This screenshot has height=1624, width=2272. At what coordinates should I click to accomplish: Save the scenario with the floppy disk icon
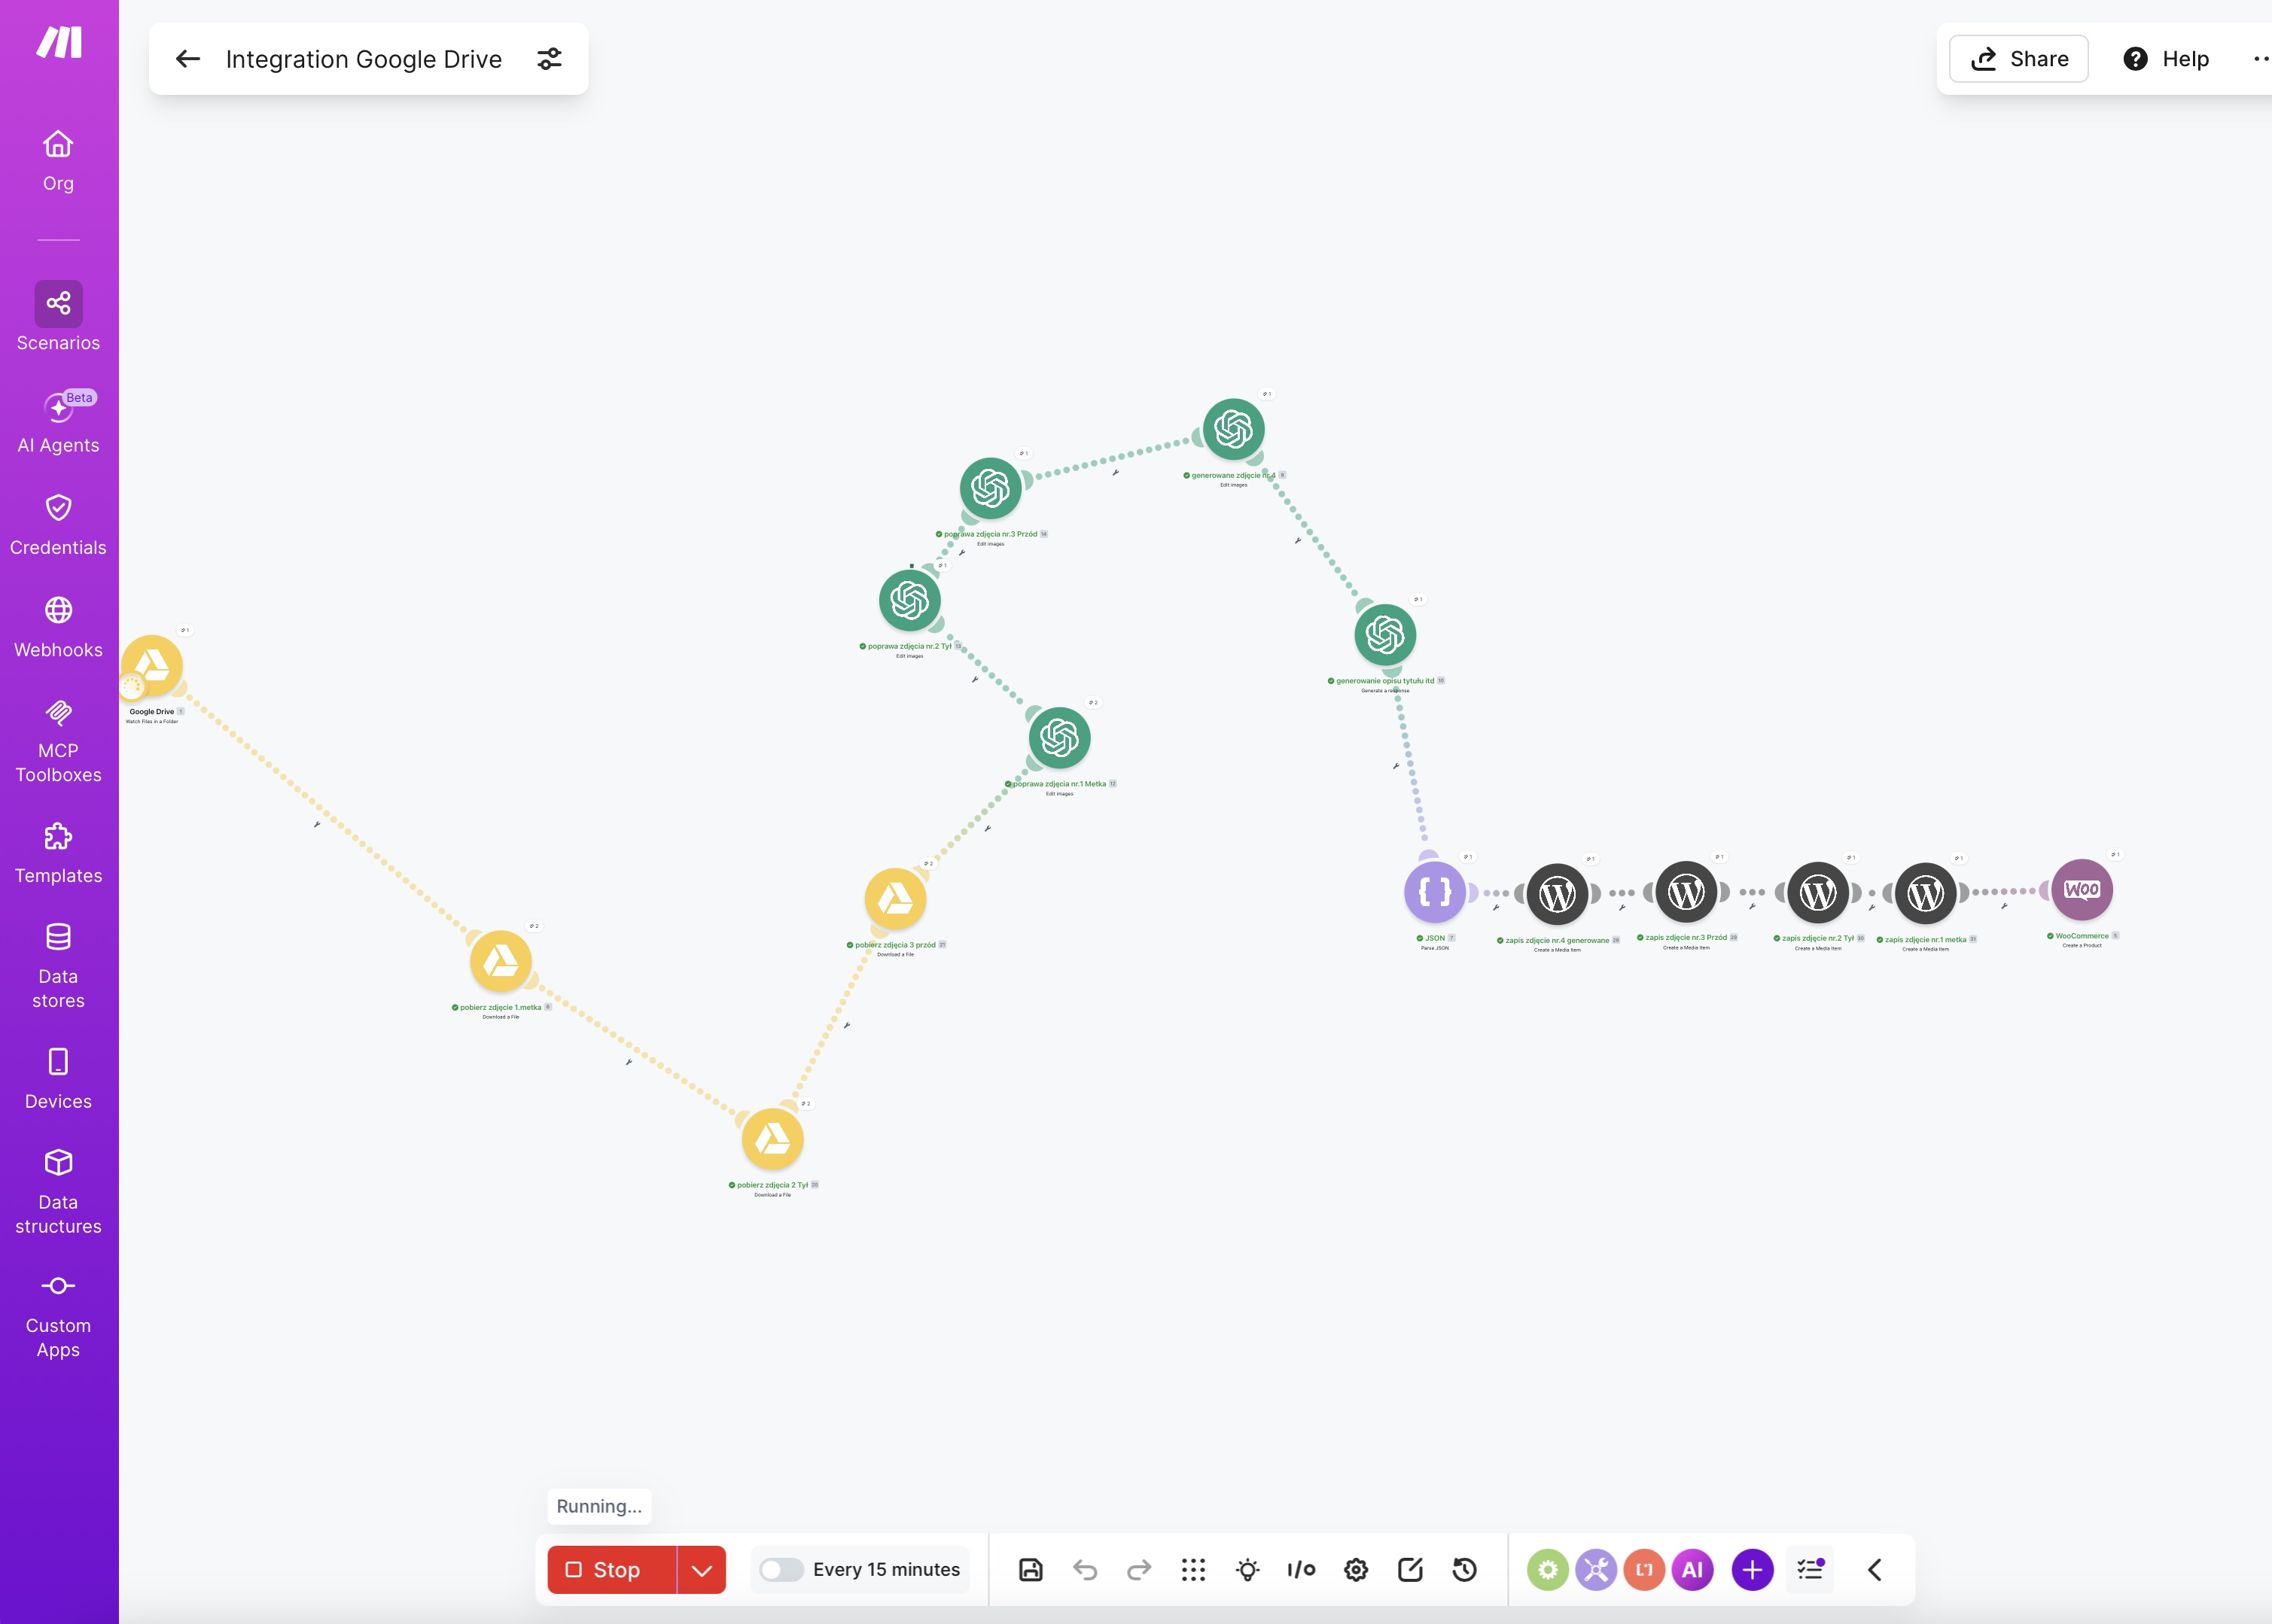point(1031,1570)
